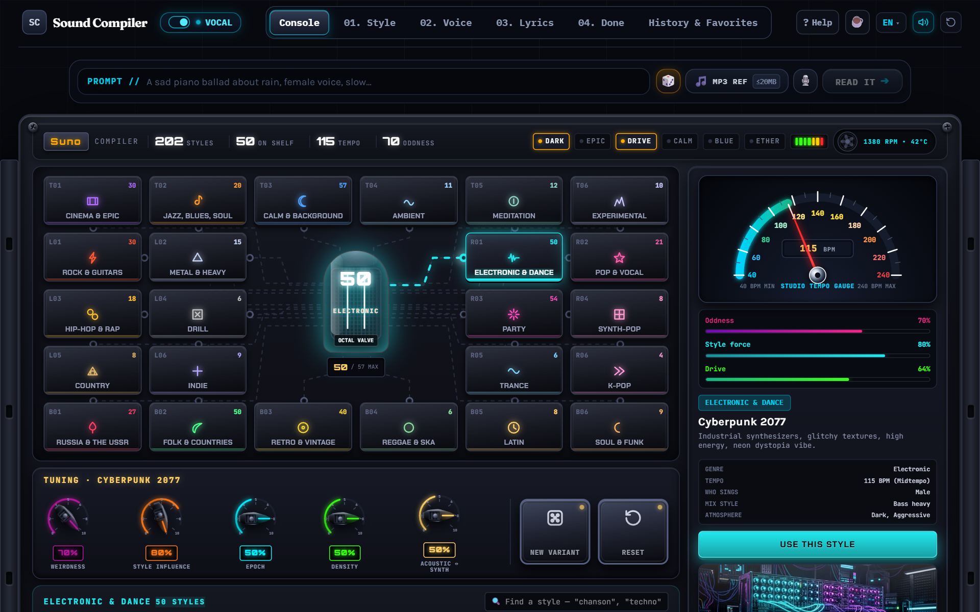The width and height of the screenshot is (980, 612).
Task: Click the READ IT button
Action: (862, 82)
